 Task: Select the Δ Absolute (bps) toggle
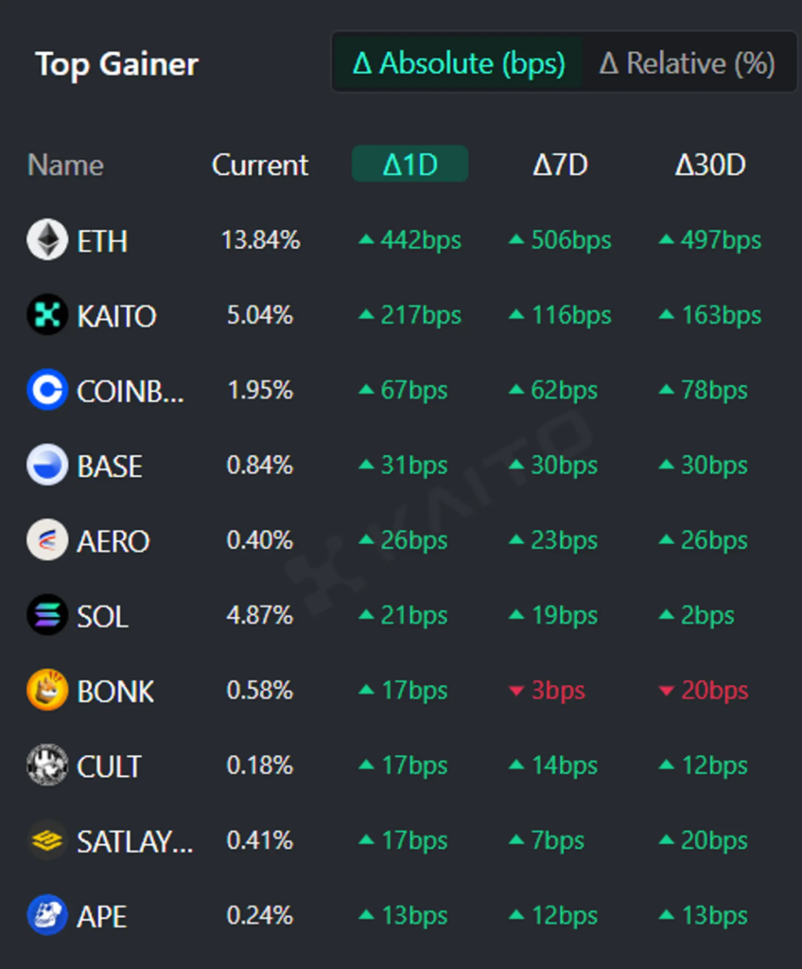click(459, 63)
